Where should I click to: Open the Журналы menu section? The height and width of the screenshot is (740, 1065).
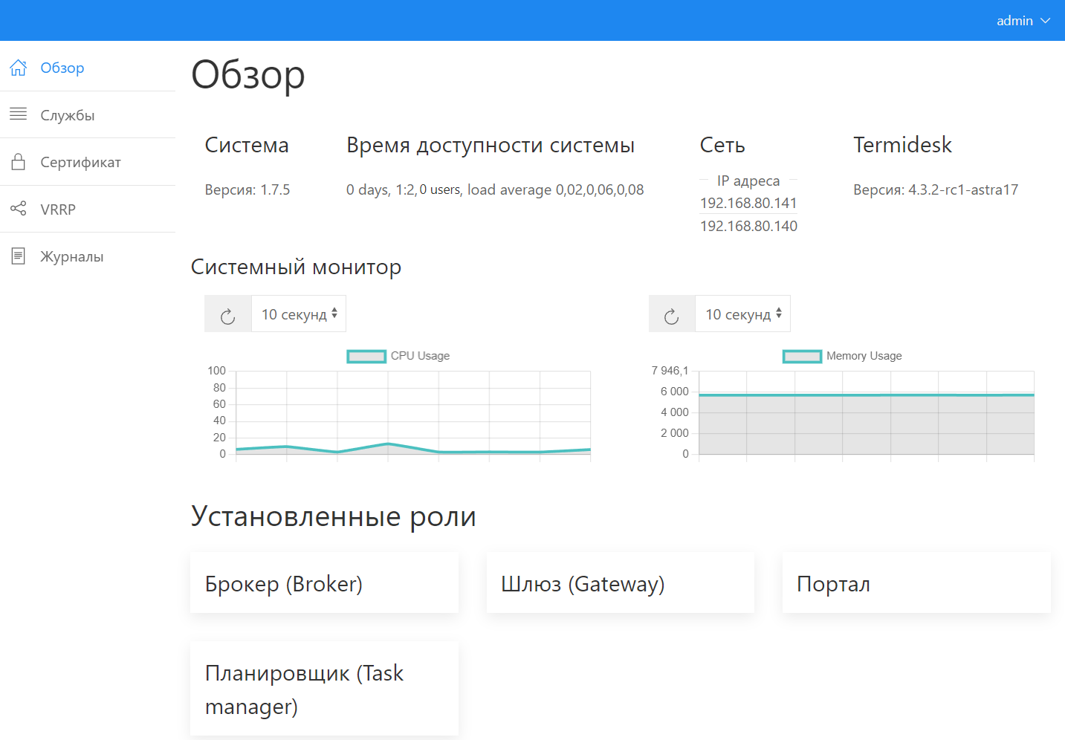point(71,257)
